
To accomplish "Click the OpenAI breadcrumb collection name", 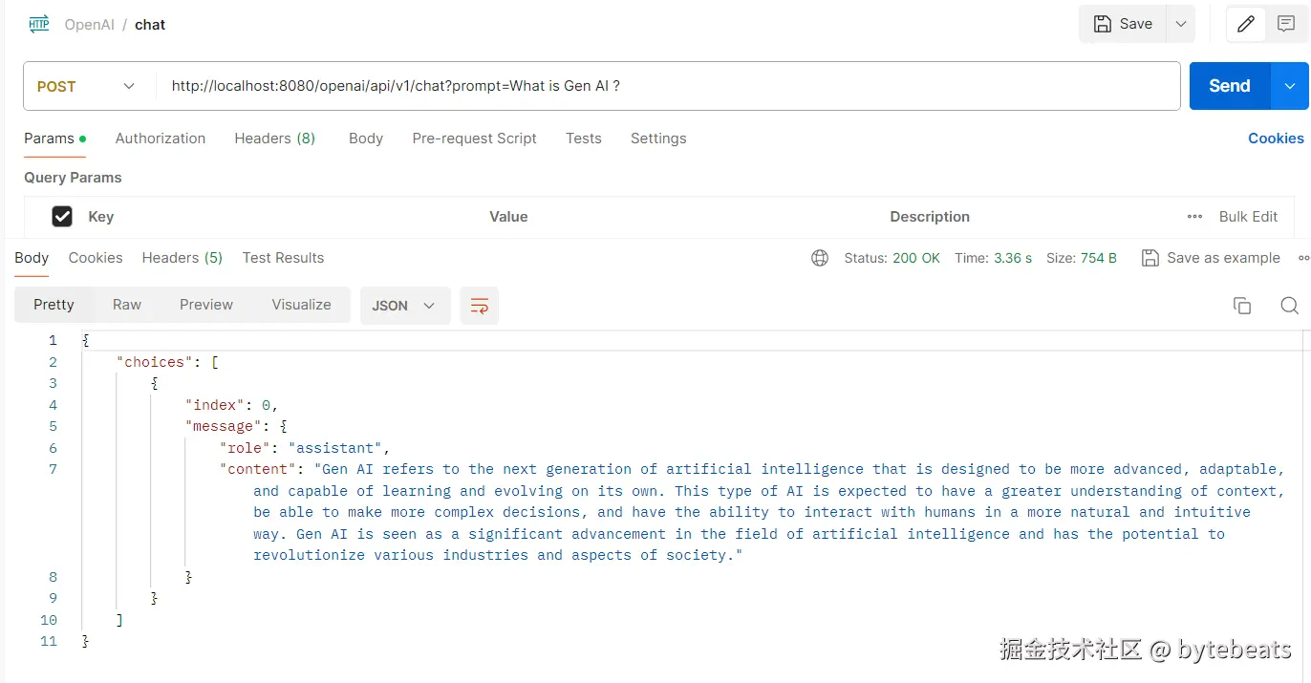I will pos(90,25).
